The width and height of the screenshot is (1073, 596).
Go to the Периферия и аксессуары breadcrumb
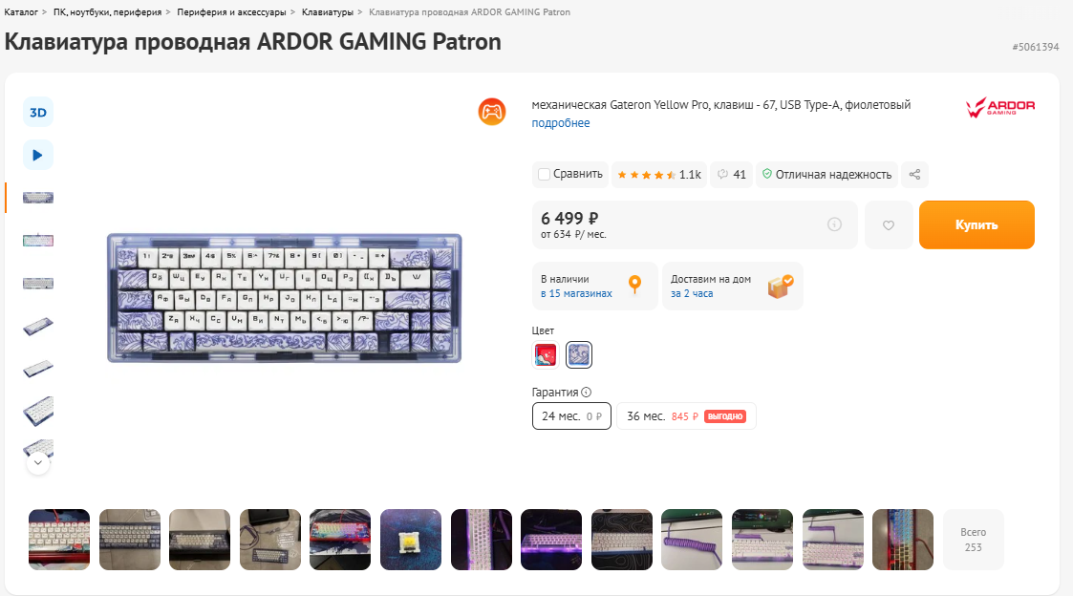(231, 12)
